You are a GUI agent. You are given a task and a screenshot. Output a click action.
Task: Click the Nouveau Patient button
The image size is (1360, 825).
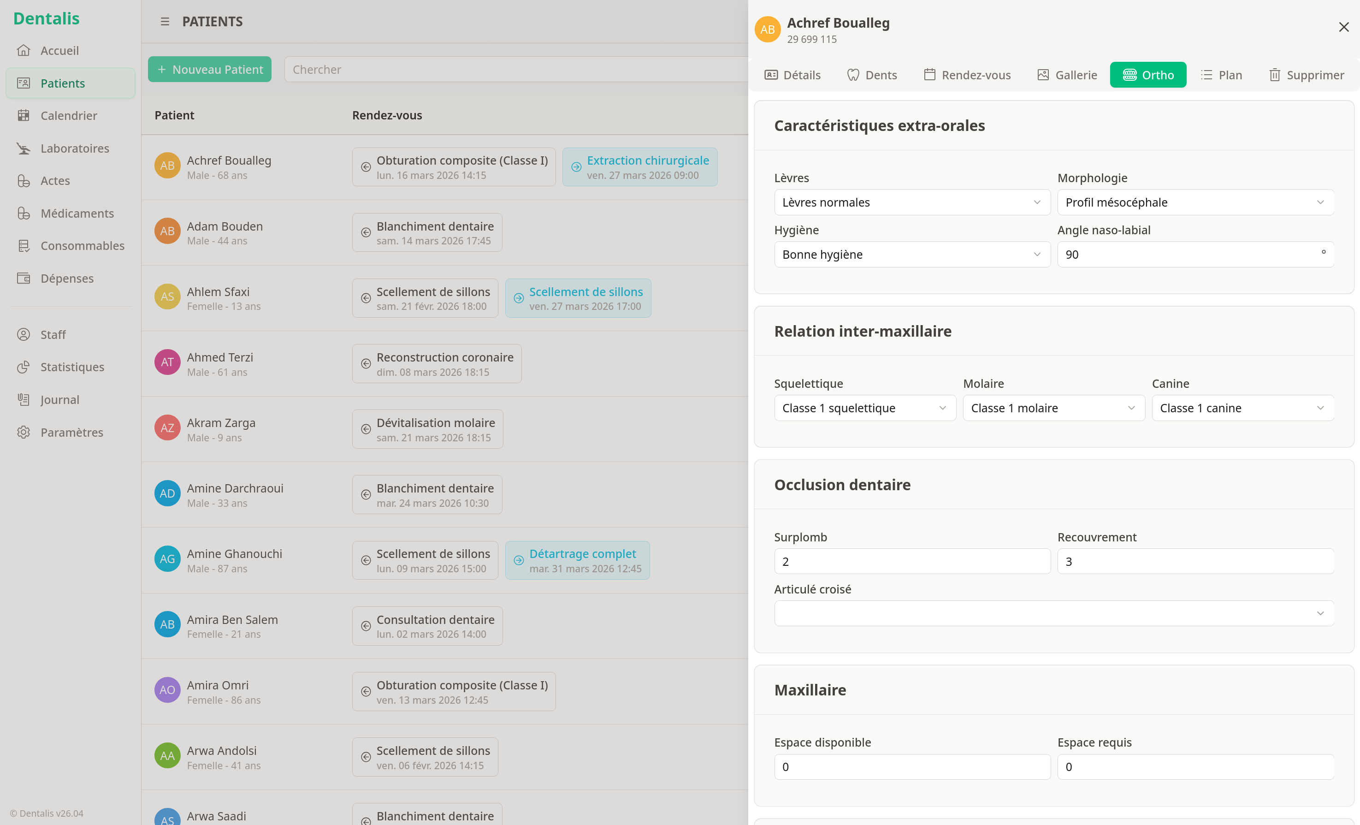pyautogui.click(x=209, y=69)
